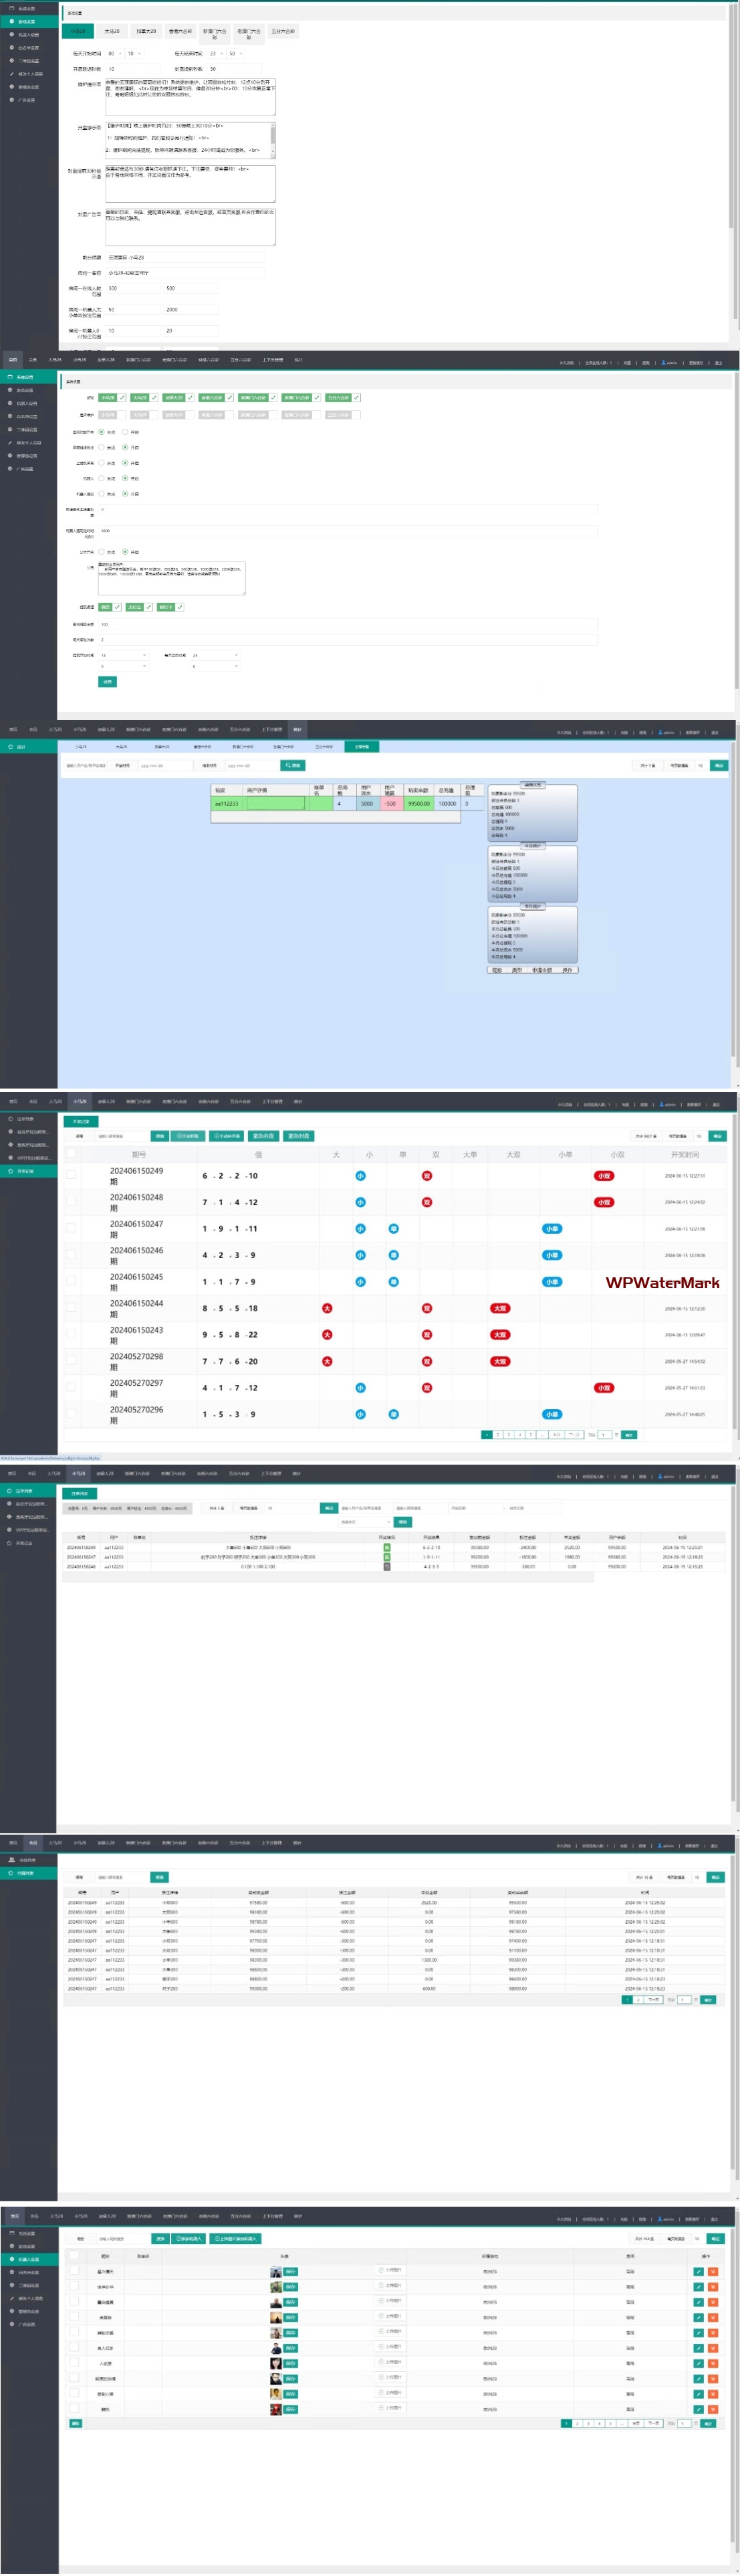
Task: Switch to the 大马28 settings tab
Action: pos(112,31)
